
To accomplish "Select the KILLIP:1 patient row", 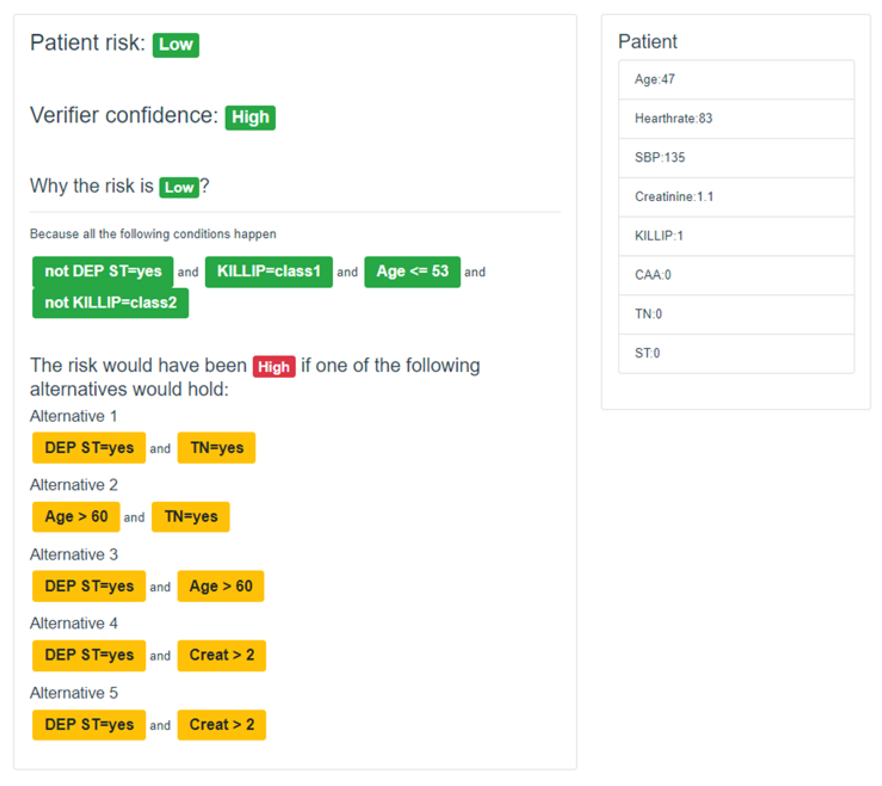I will pyautogui.click(x=737, y=236).
